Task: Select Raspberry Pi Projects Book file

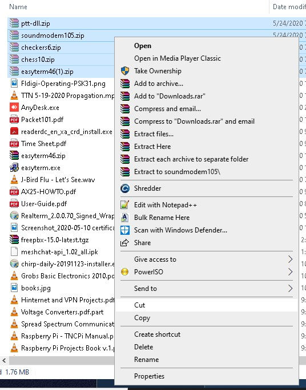Action: coord(67,348)
